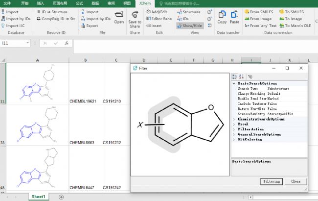Expand the ChemistrySearchOptions category
318x201 pixels.
click(233, 119)
